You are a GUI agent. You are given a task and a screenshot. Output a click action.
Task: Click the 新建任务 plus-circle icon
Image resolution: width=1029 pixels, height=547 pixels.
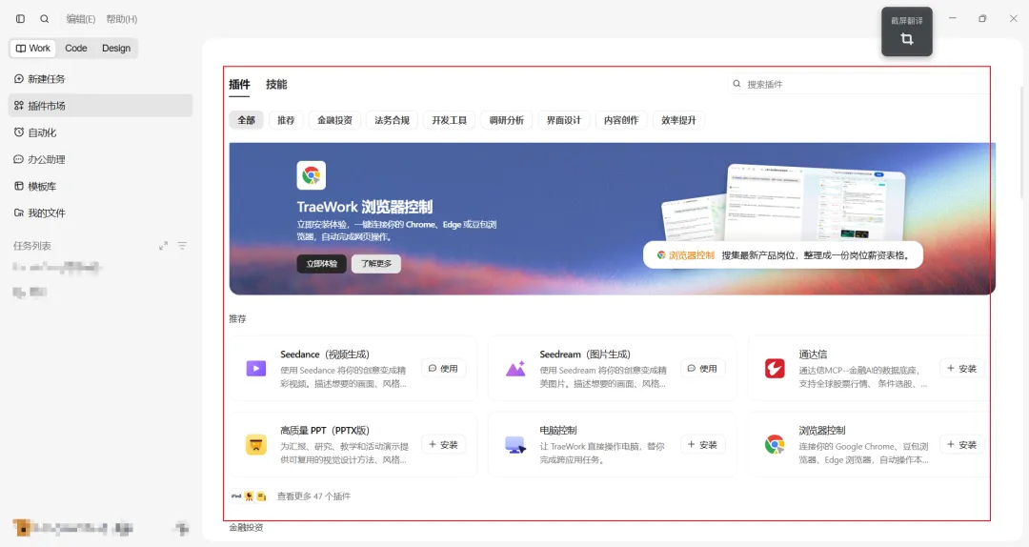(19, 79)
